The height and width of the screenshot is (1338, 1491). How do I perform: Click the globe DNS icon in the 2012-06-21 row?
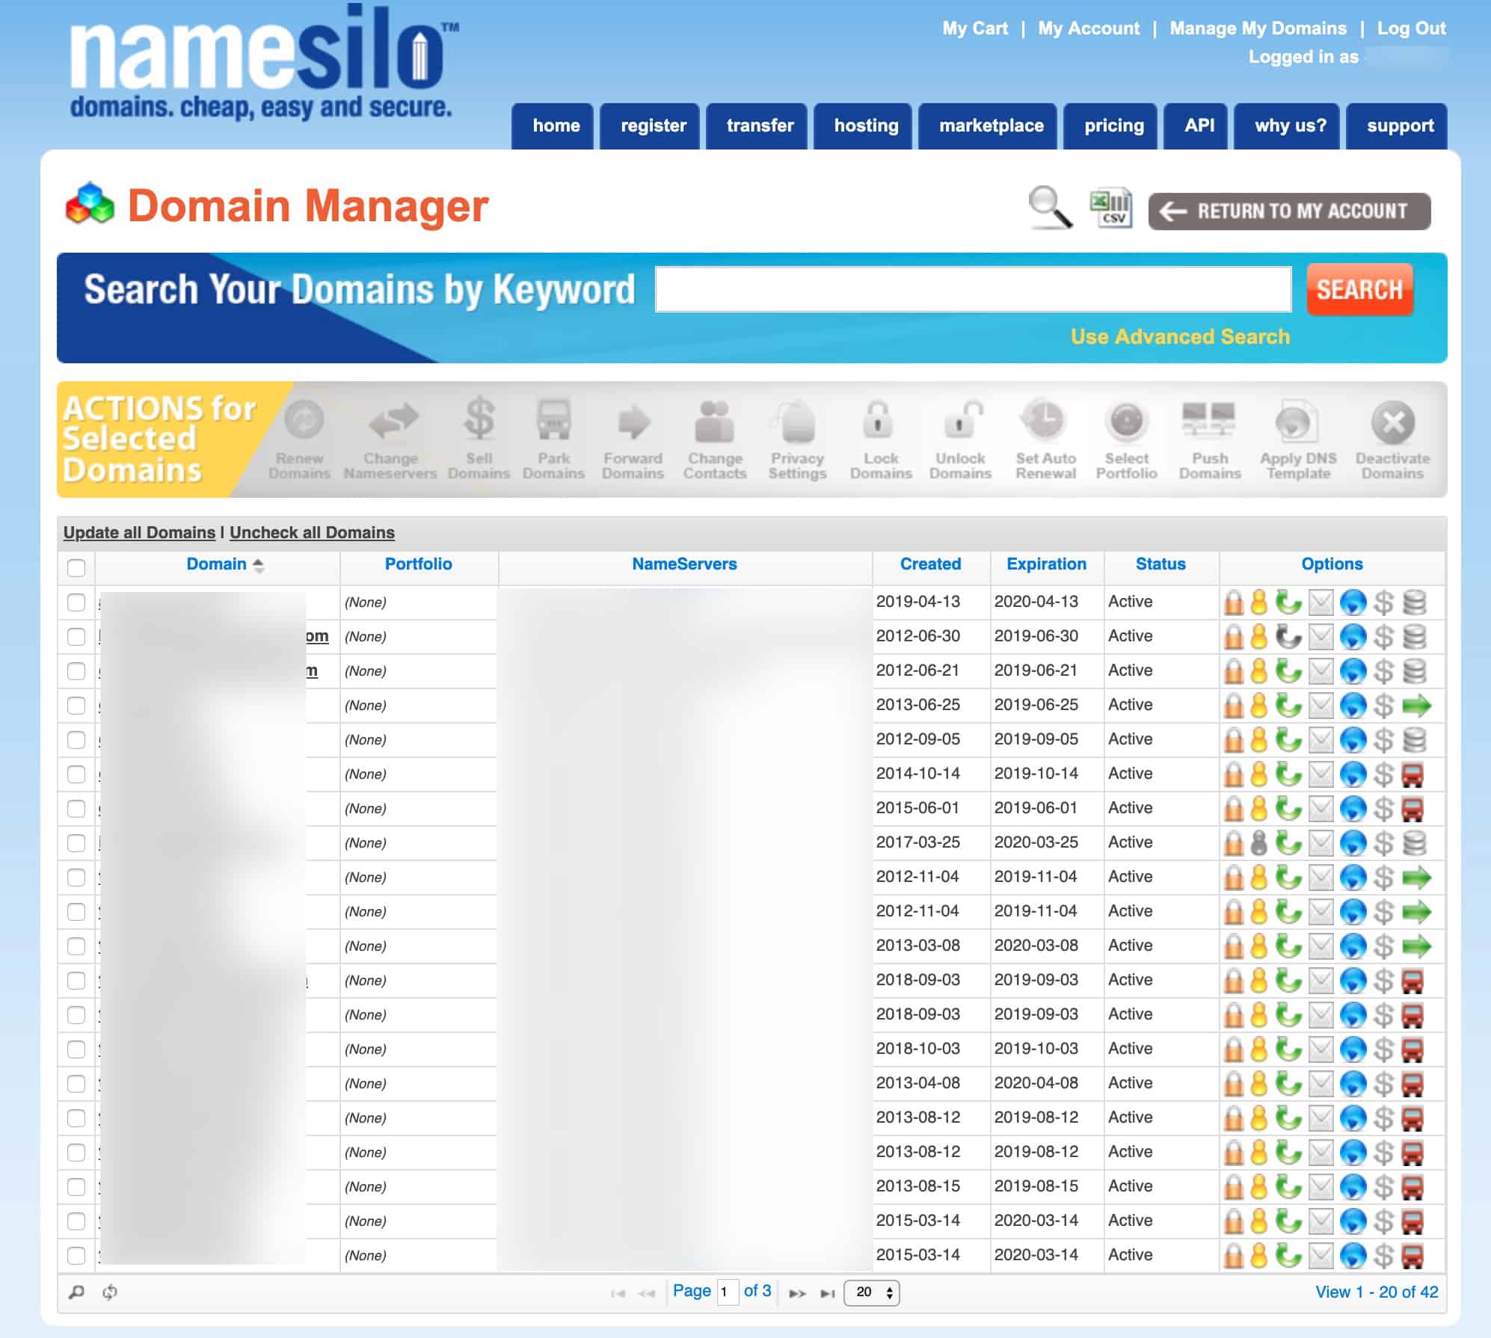[1353, 671]
